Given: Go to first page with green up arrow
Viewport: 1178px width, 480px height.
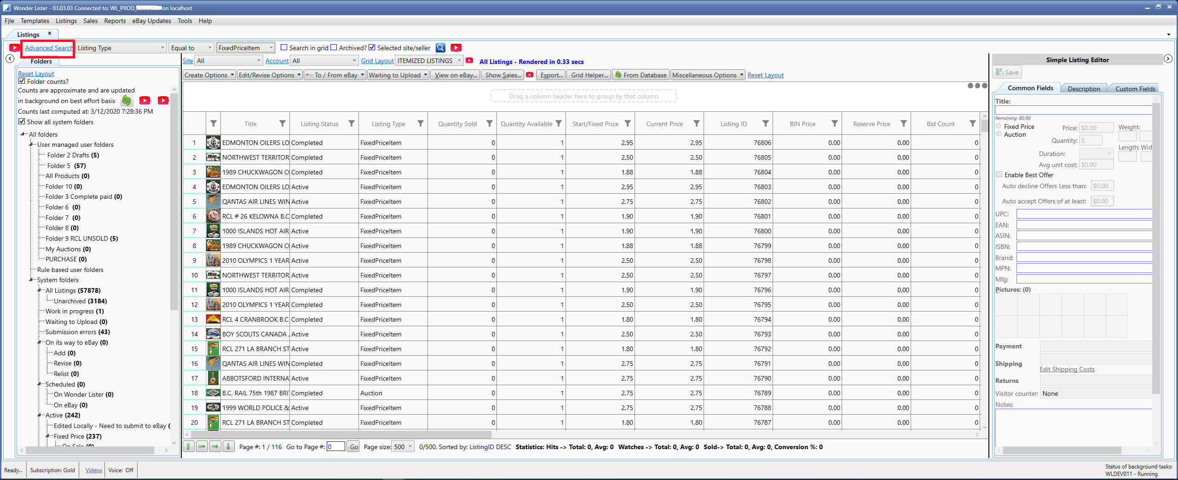Looking at the screenshot, I should point(188,446).
